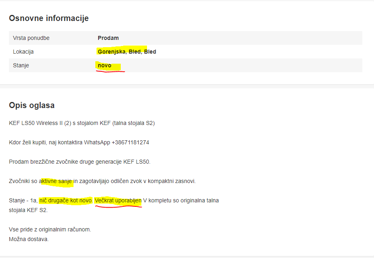The height and width of the screenshot is (258, 374).
Task: Click the WhatsApp number +38671181274
Action: pyautogui.click(x=130, y=142)
